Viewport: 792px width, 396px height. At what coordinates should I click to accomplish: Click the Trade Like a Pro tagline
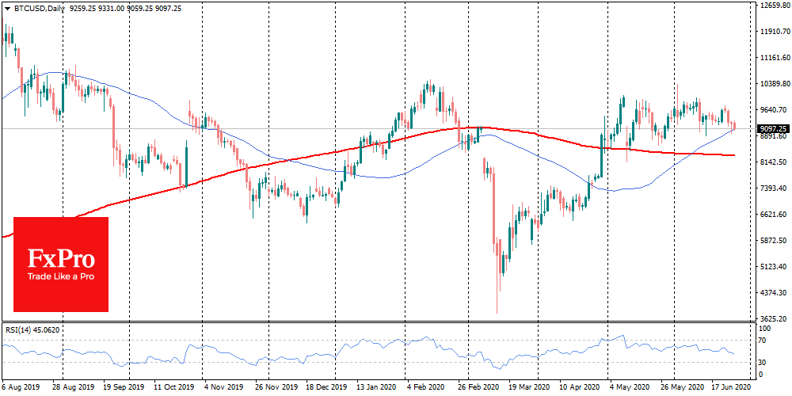coord(61,277)
